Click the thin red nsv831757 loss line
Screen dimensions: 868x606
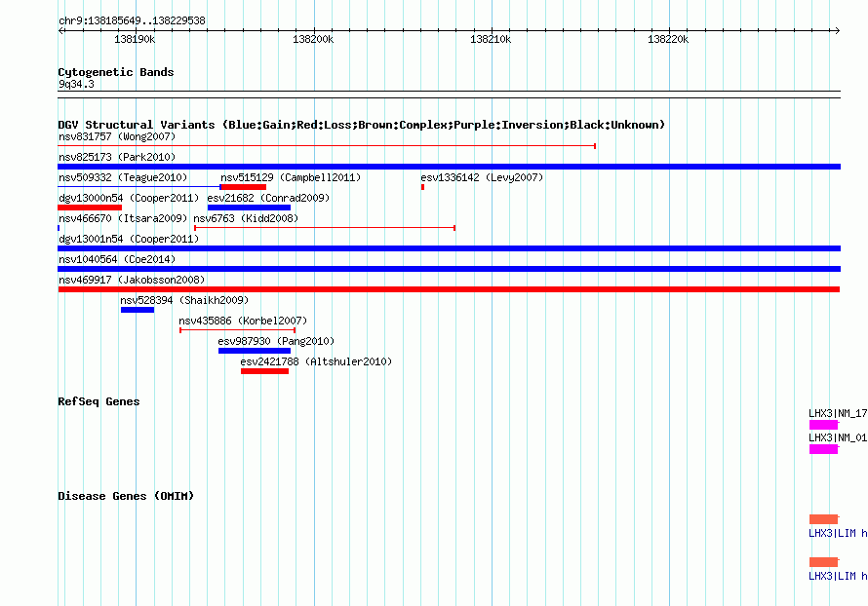pyautogui.click(x=327, y=146)
